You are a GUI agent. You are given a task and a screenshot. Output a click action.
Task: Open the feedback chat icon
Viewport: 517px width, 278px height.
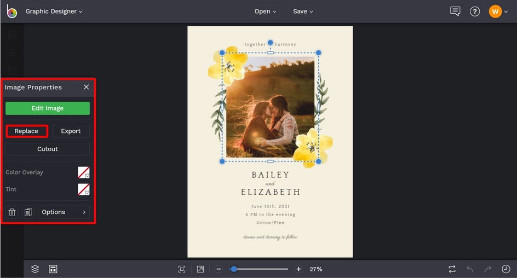click(455, 11)
